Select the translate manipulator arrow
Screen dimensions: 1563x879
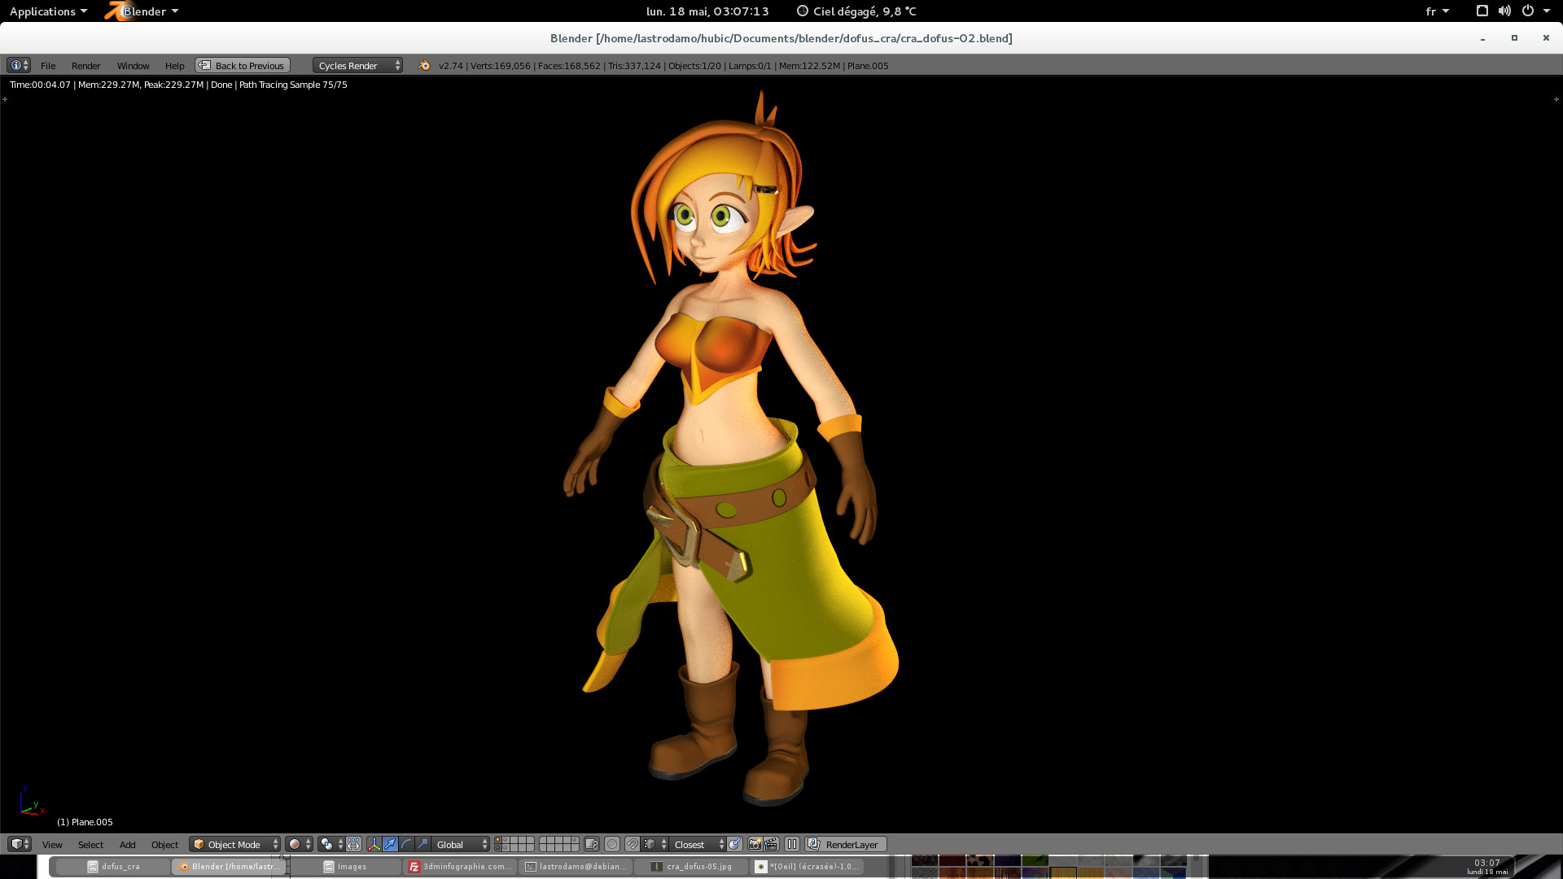390,845
